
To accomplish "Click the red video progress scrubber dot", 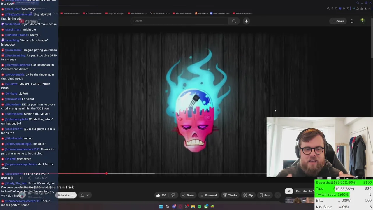I will click(106, 174).
